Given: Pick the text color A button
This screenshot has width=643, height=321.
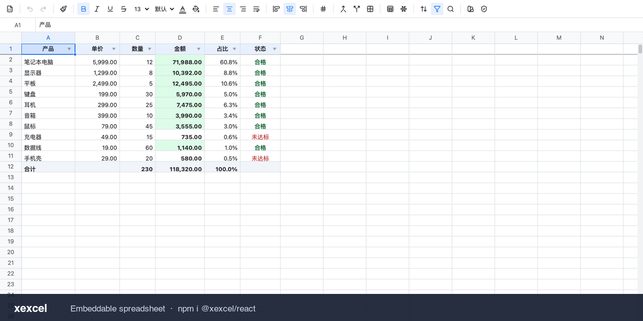Looking at the screenshot, I should 183,9.
